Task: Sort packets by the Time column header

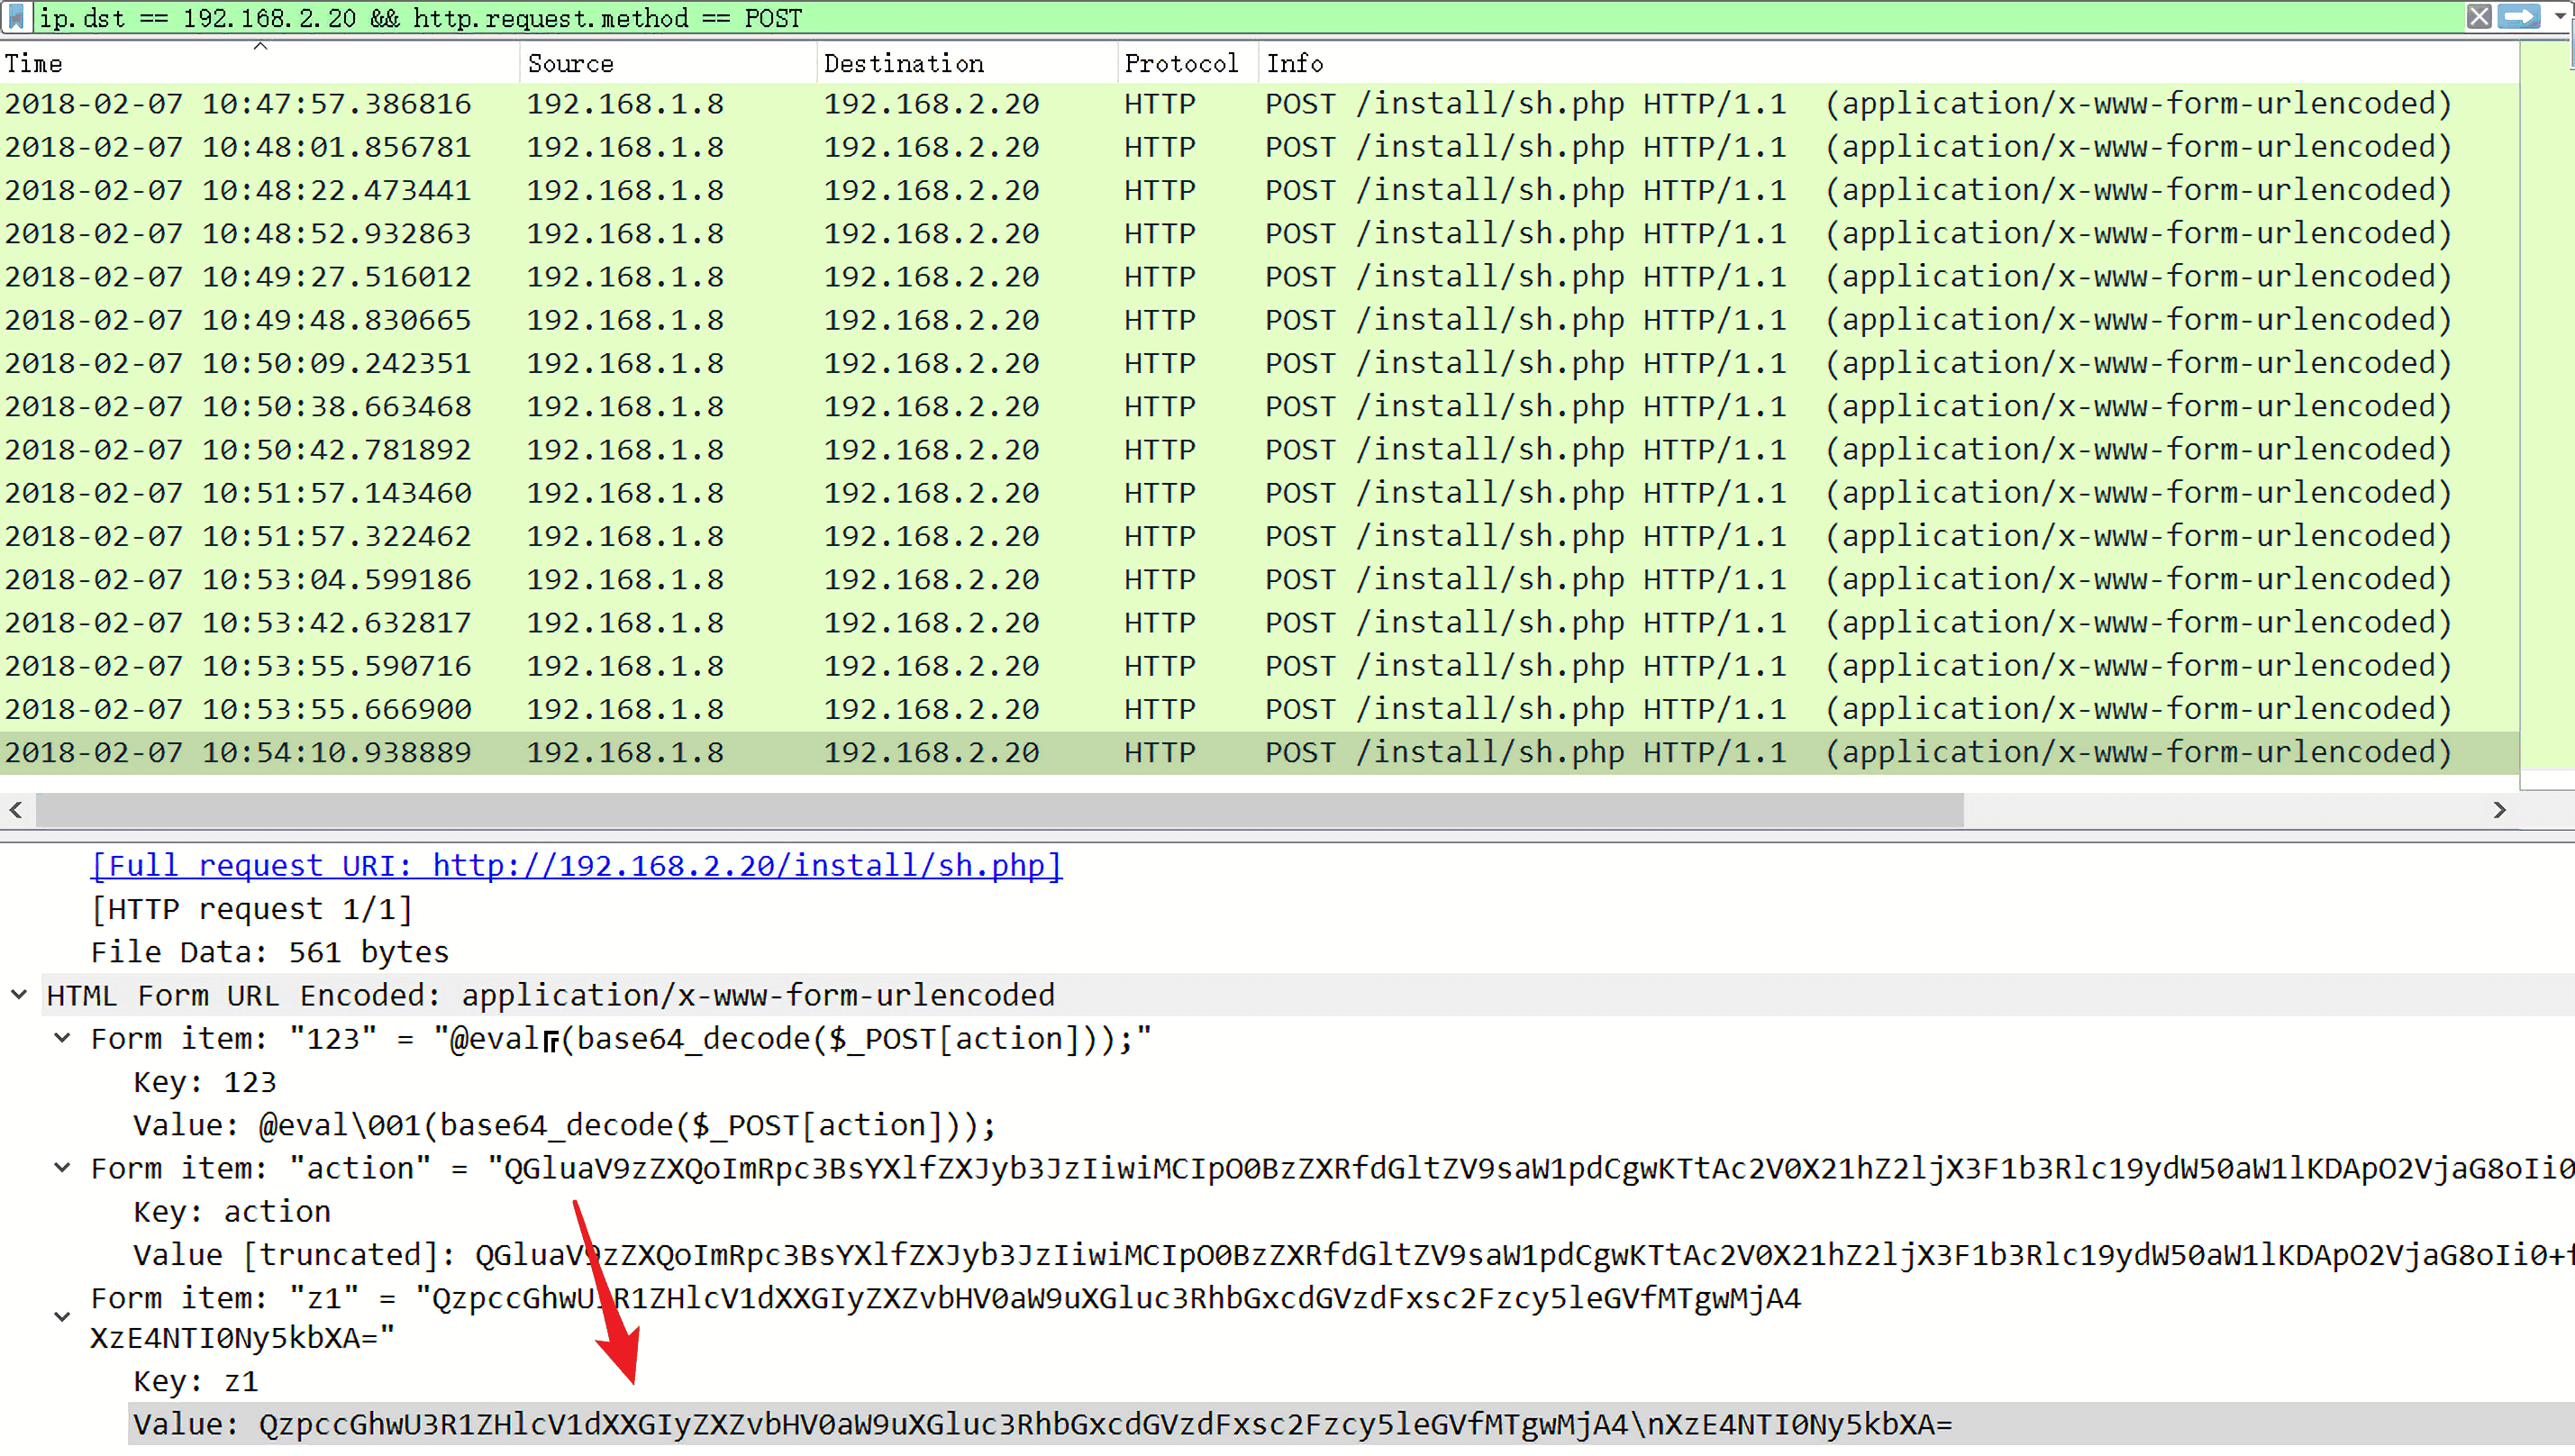Action: (x=260, y=63)
